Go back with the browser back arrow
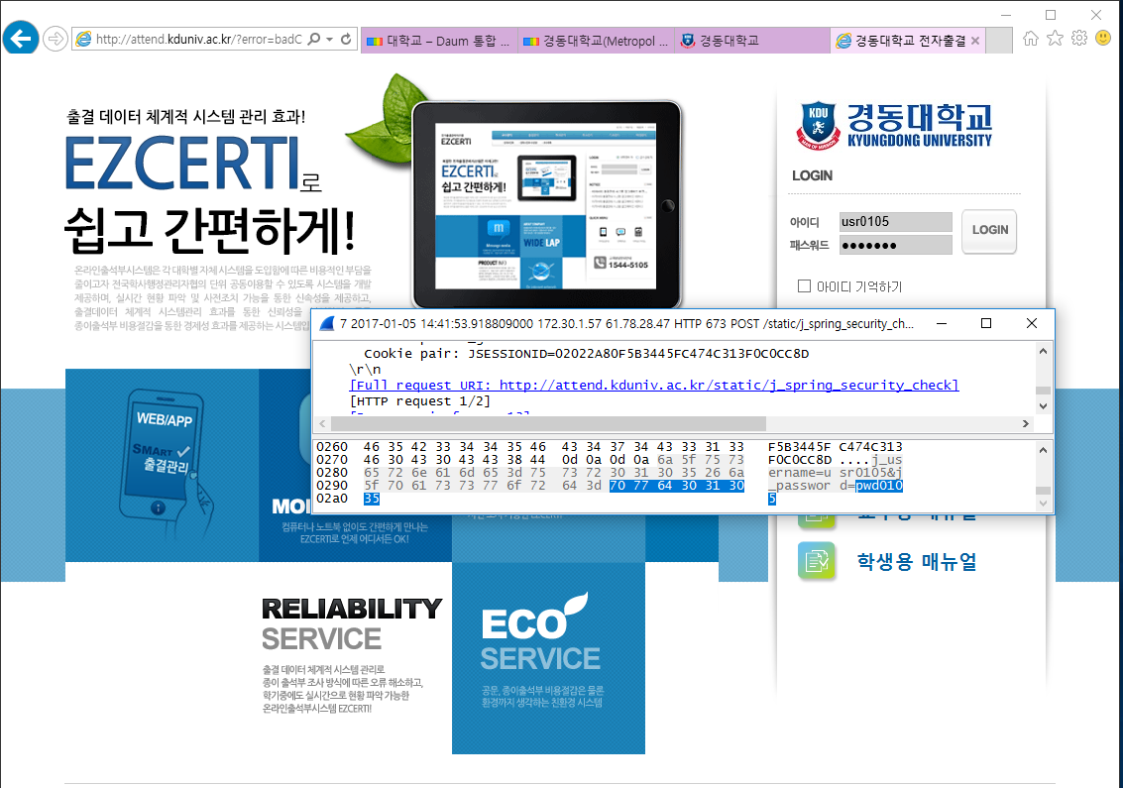 pyautogui.click(x=21, y=38)
